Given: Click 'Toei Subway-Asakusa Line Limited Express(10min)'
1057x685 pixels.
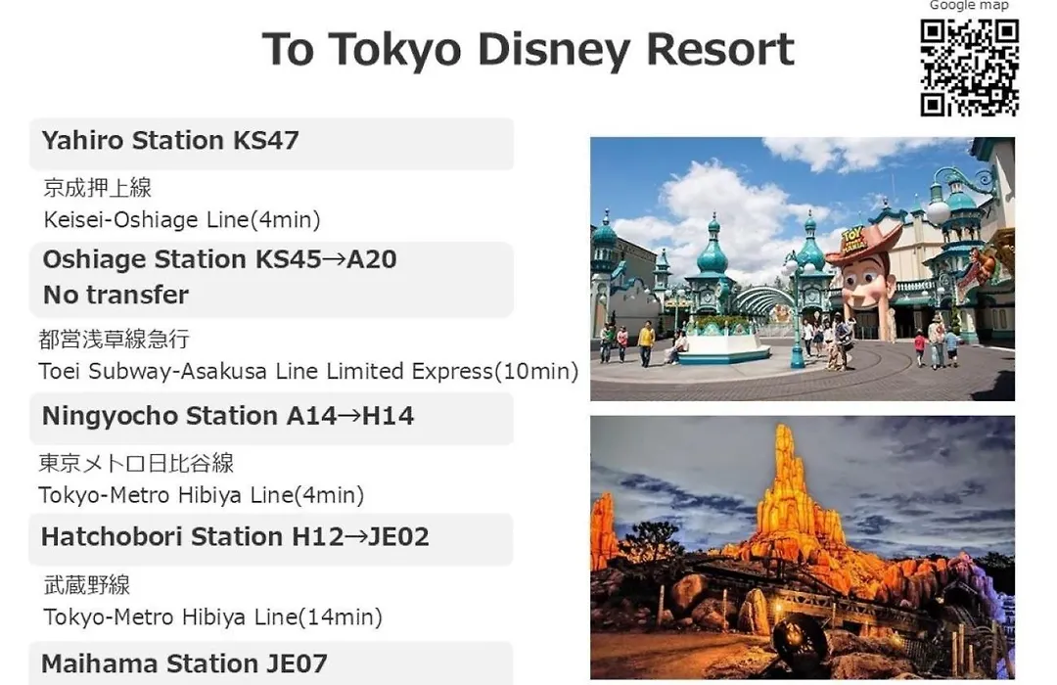Looking at the screenshot, I should point(308,372).
